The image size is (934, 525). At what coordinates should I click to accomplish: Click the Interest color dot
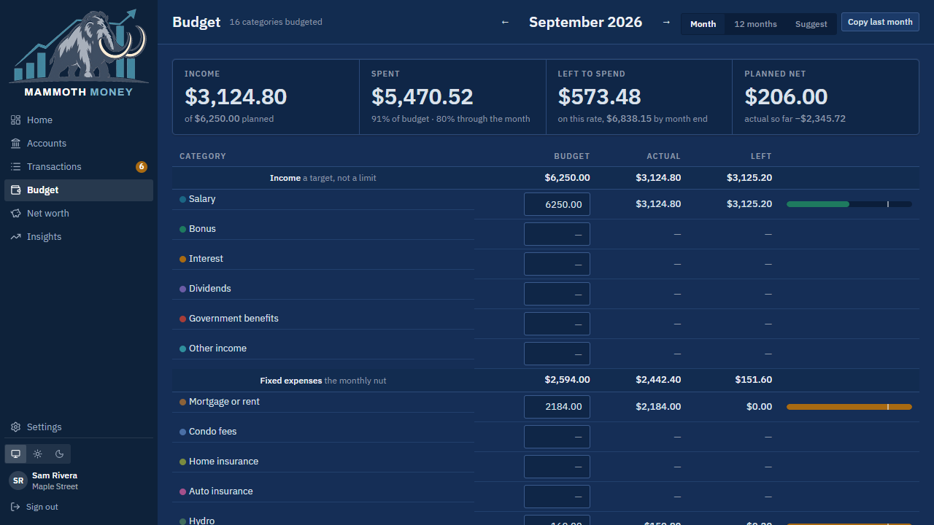coord(183,259)
